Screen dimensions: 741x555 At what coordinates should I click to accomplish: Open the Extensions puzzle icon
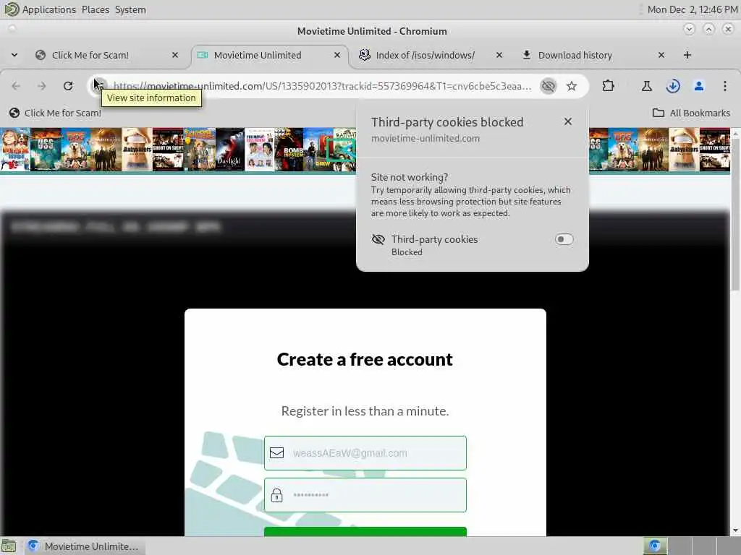pos(608,86)
